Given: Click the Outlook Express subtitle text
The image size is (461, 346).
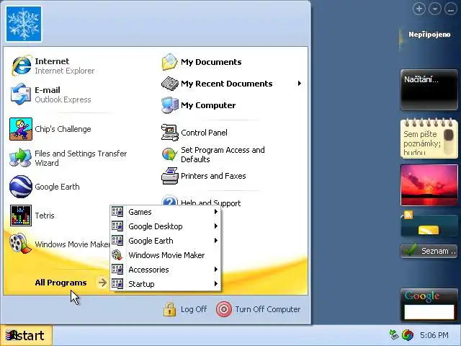Looking at the screenshot, I should [63, 99].
